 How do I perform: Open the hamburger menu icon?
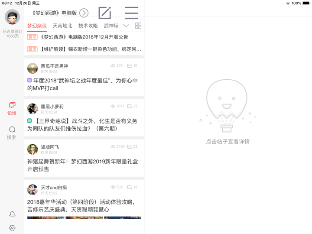coord(131,13)
